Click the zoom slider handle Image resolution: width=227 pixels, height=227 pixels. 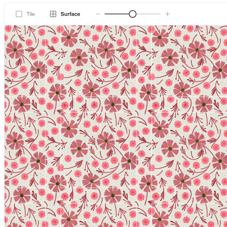pos(132,14)
